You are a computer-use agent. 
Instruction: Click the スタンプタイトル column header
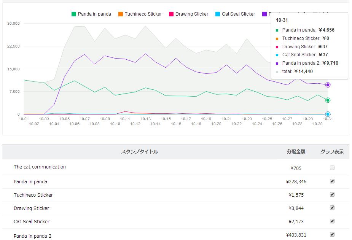point(139,152)
